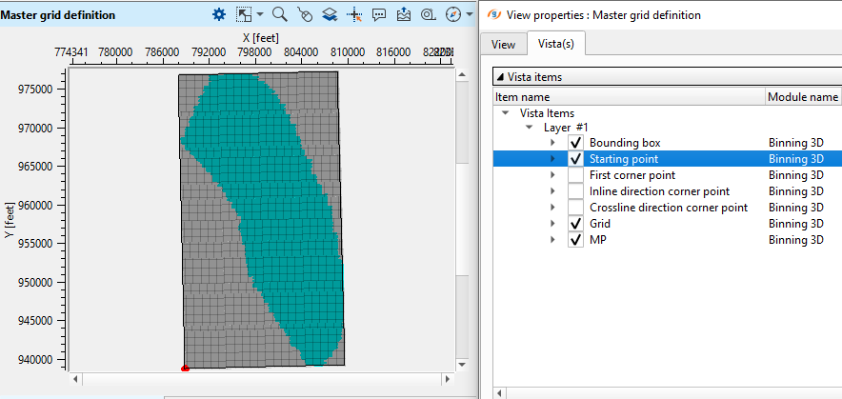Activate the rectangle selection tool
The image size is (842, 399).
click(244, 14)
